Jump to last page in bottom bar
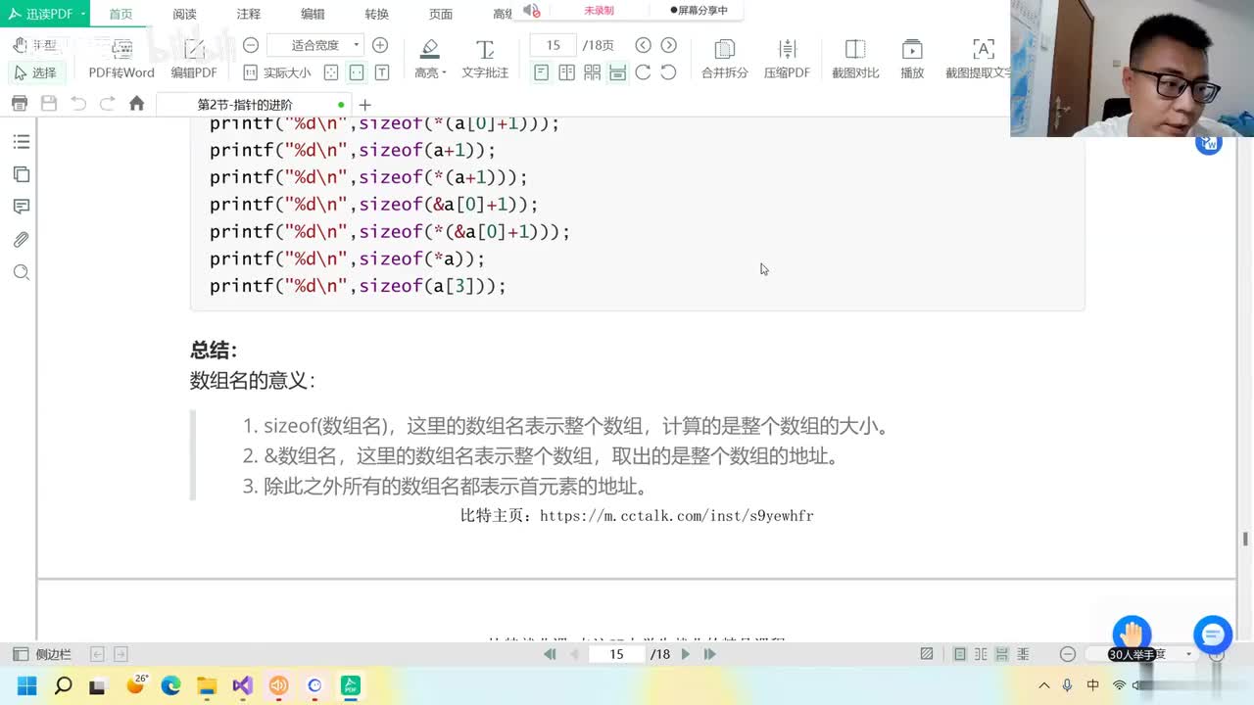1254x705 pixels. pos(709,654)
